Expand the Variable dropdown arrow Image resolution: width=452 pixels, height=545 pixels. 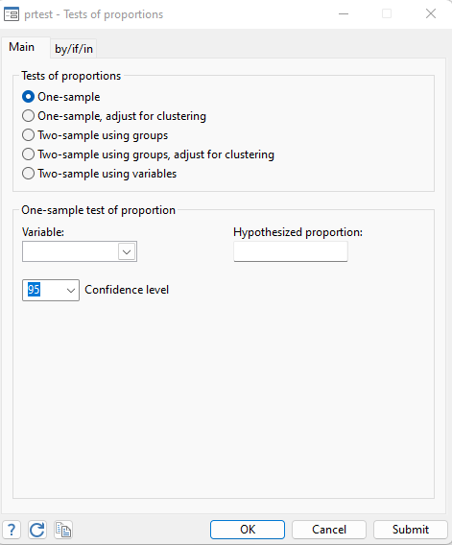pyautogui.click(x=127, y=251)
